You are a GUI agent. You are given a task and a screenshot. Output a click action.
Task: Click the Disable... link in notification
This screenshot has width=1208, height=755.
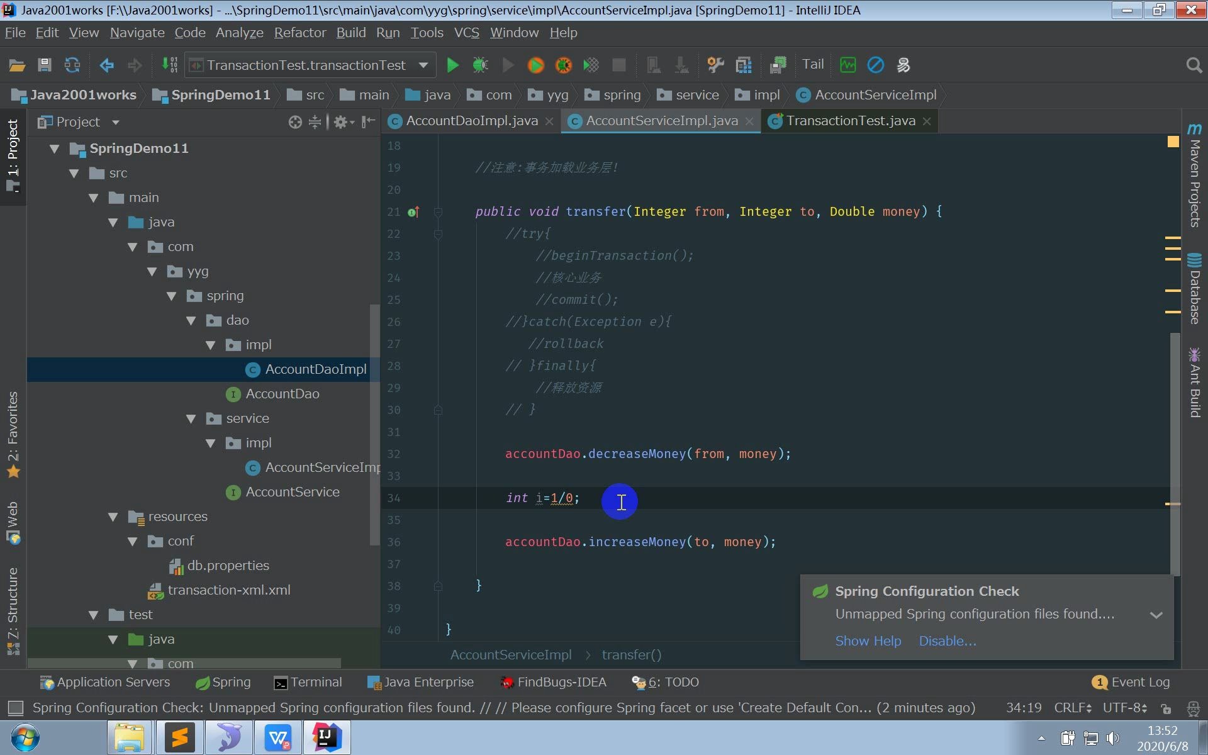pyautogui.click(x=947, y=640)
